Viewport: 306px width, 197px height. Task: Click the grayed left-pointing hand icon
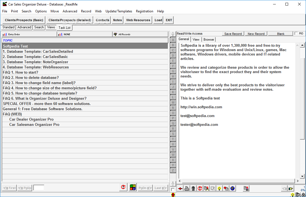[x=284, y=188]
